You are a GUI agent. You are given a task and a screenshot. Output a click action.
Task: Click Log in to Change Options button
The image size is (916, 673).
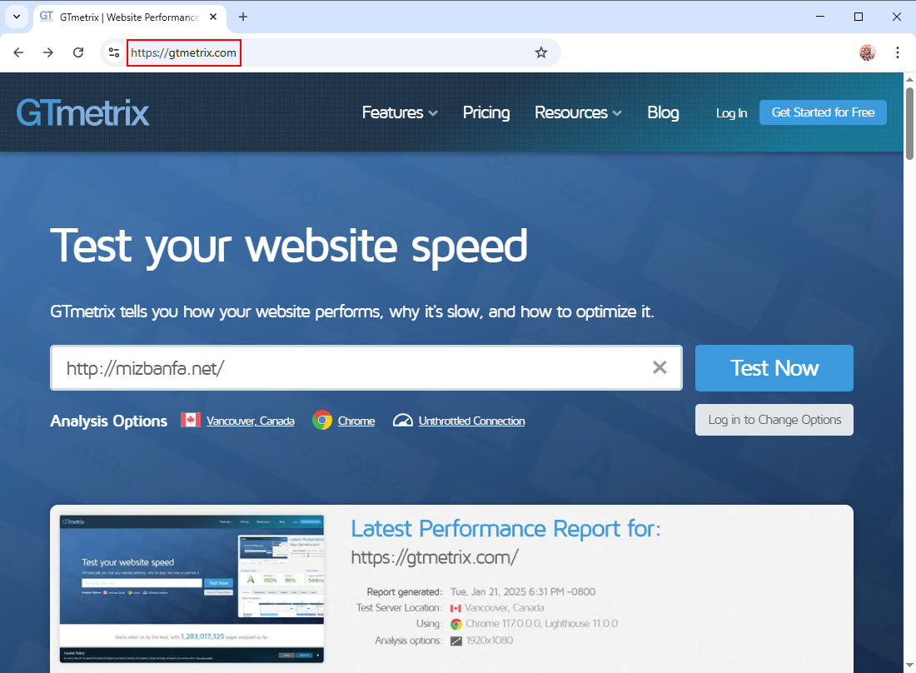[x=774, y=420]
